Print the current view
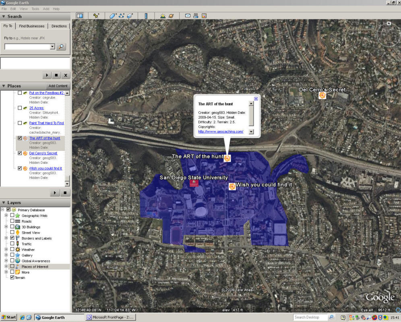 click(196, 16)
